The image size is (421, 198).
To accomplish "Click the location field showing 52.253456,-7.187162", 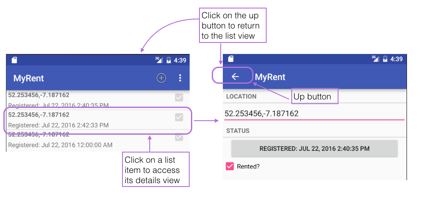I will tap(314, 114).
